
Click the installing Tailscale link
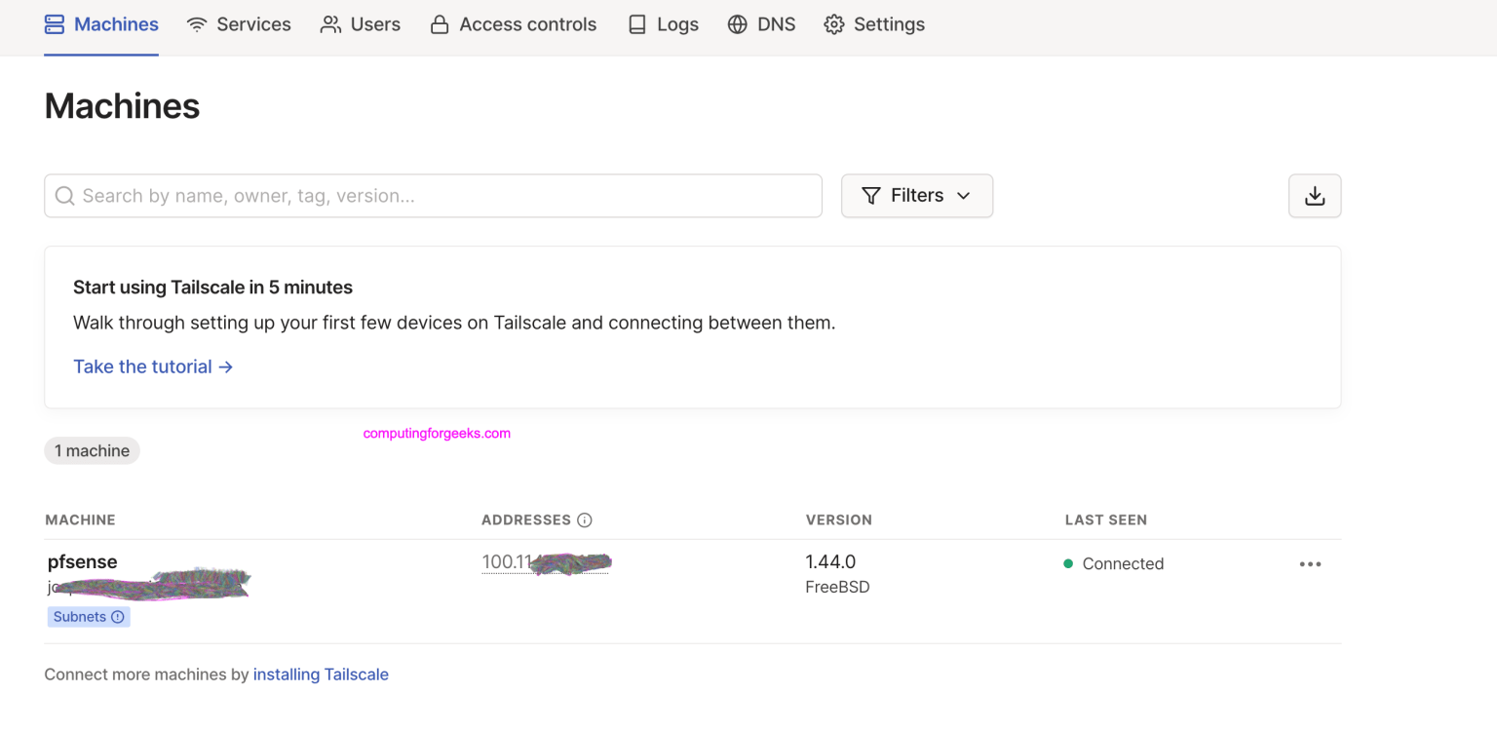321,673
